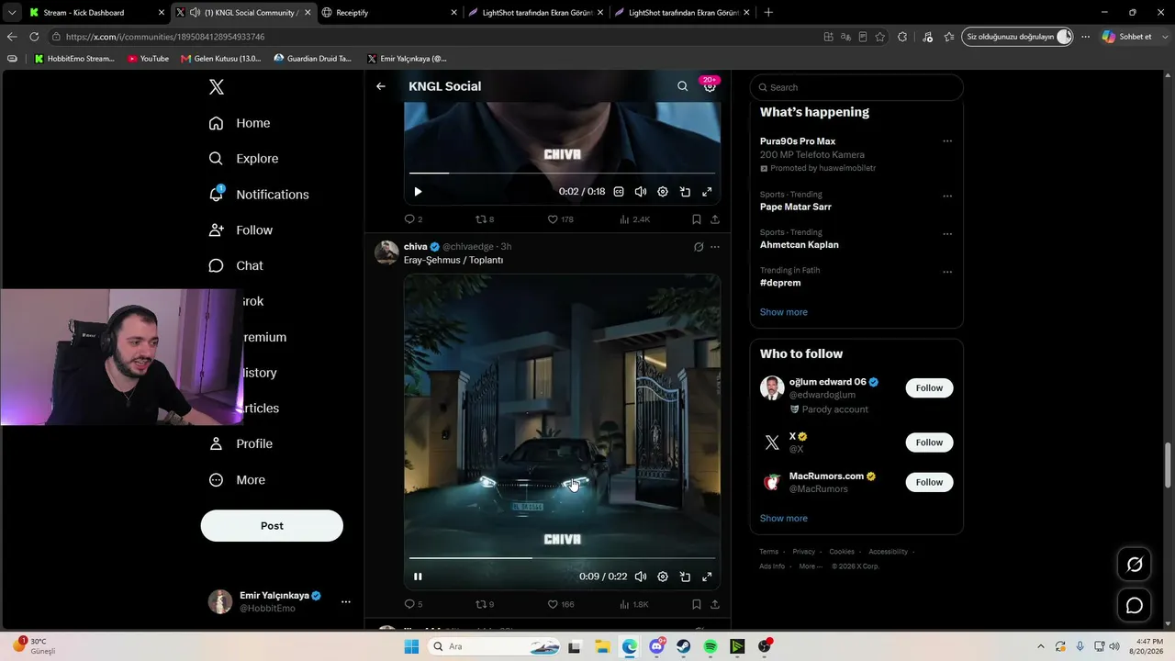Viewport: 1175px width, 661px height.
Task: Open Follow in the X sidebar
Action: tap(241, 230)
